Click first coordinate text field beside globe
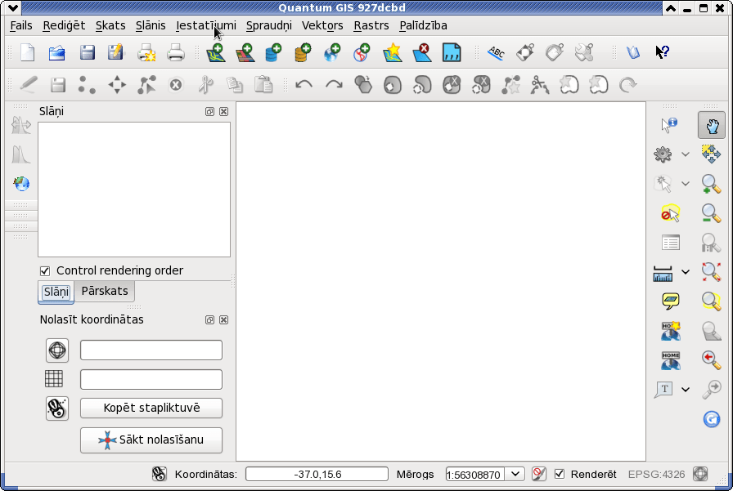Screen dimensions: 733x491 151,350
